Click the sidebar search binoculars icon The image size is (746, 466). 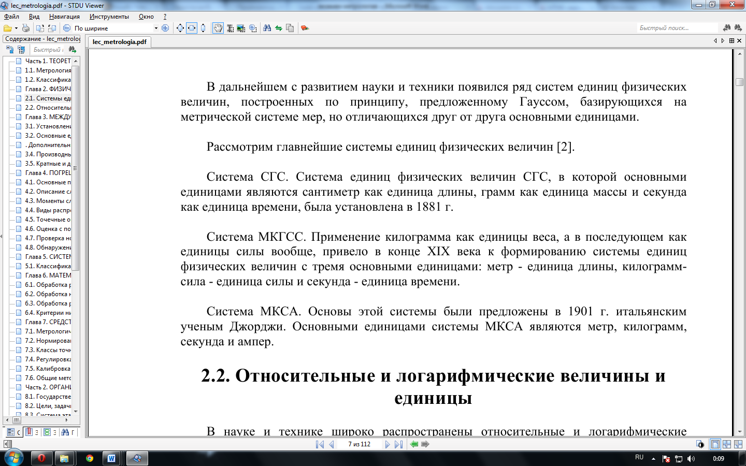click(73, 49)
